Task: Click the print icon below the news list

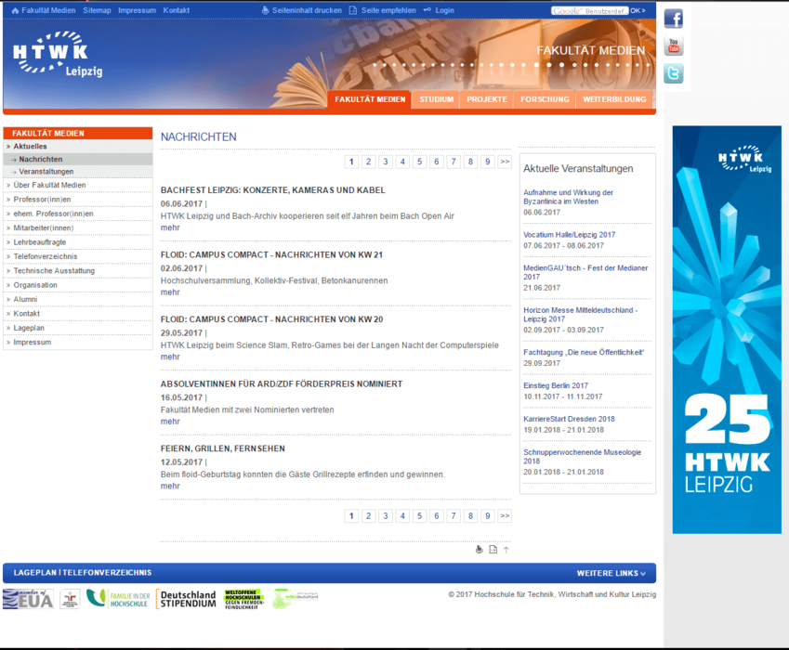Action: click(x=480, y=550)
